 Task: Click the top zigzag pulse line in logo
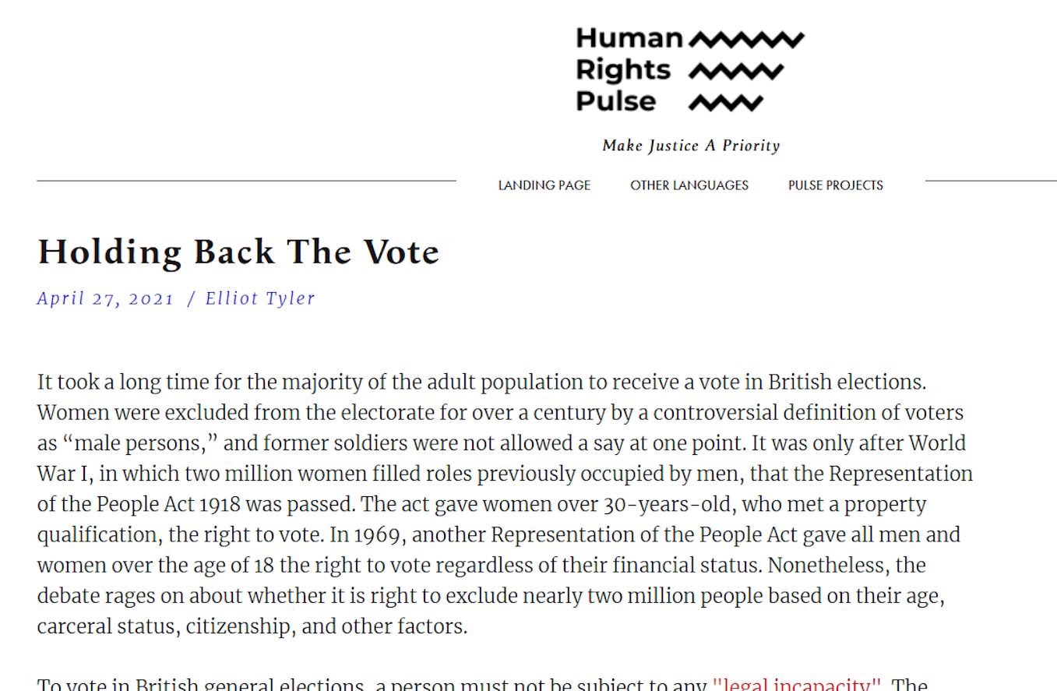point(747,39)
